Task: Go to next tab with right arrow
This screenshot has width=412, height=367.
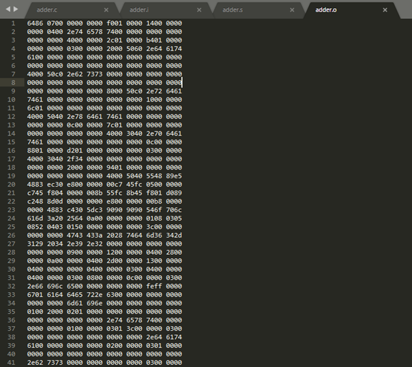Action: pos(16,9)
